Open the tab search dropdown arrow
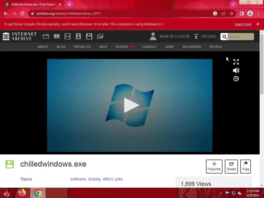 tap(233, 4)
